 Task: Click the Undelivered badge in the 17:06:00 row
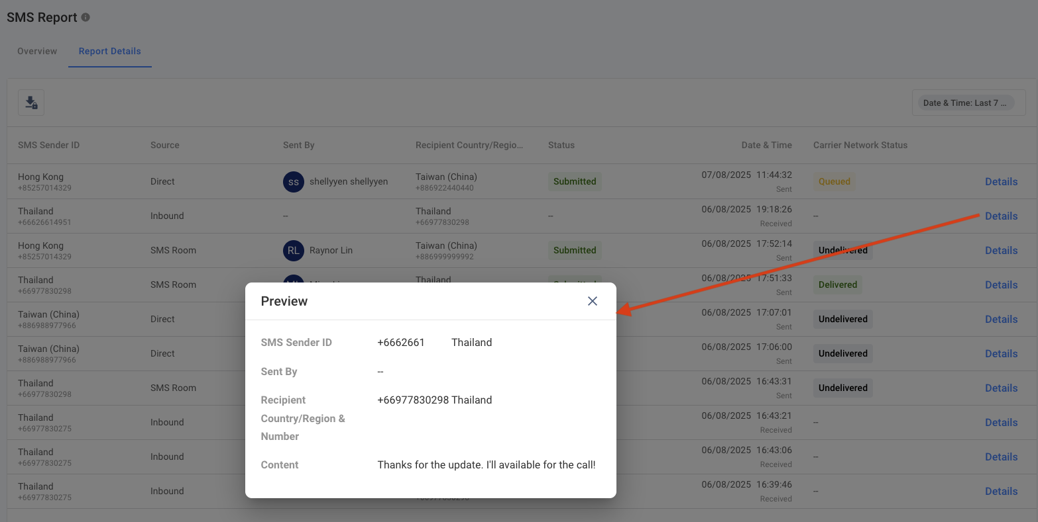[843, 353]
